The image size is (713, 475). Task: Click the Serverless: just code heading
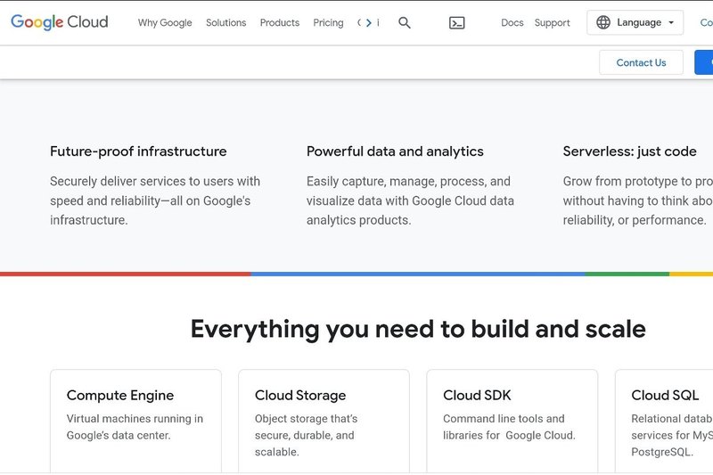click(629, 152)
